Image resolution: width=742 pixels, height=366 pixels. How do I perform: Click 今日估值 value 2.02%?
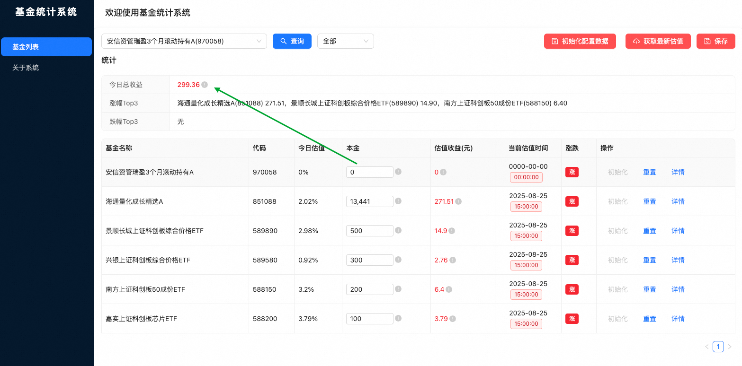308,201
